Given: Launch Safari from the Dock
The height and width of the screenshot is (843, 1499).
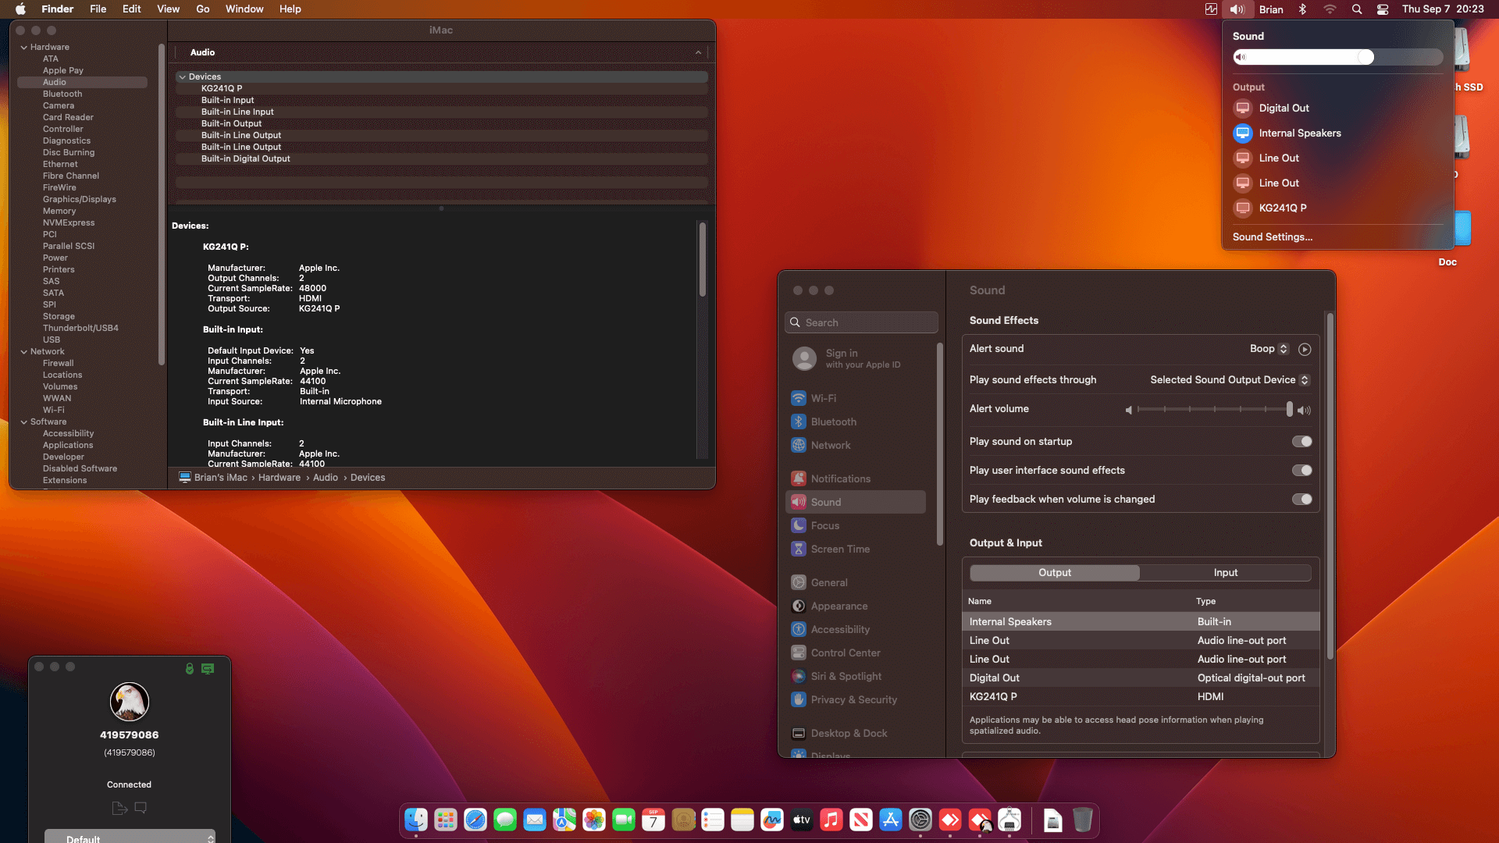Looking at the screenshot, I should (475, 820).
